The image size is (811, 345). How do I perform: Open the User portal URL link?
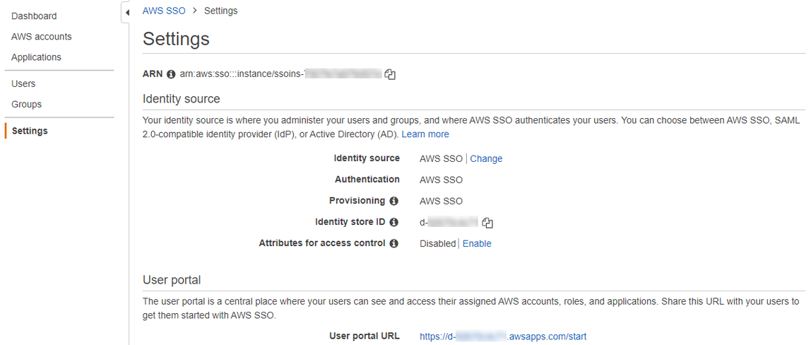pyautogui.click(x=503, y=337)
